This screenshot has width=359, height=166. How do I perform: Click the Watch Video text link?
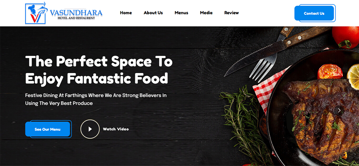pos(116,129)
